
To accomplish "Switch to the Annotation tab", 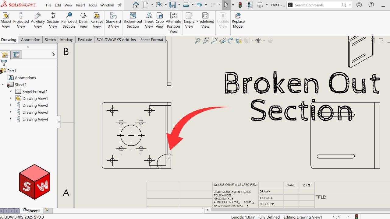I will click(30, 40).
